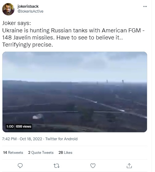Click the 1:00 duration badge
The height and width of the screenshot is (172, 155).
click(x=10, y=126)
